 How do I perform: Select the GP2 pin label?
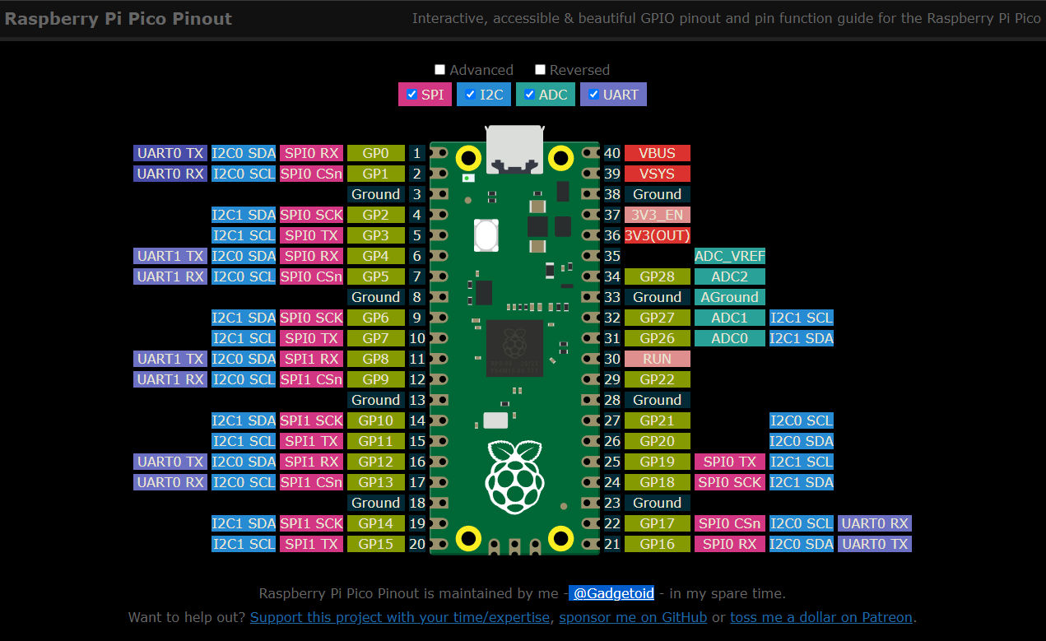[x=376, y=215]
